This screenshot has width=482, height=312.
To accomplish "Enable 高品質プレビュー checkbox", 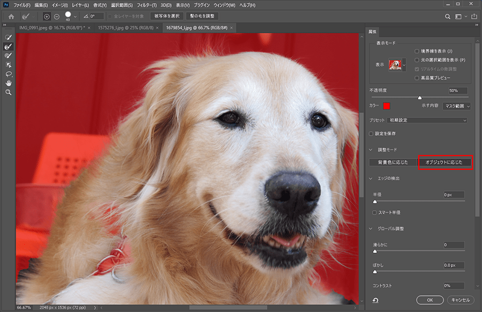I will click(417, 77).
